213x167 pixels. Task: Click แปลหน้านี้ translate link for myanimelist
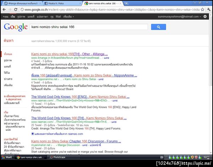click(x=95, y=145)
